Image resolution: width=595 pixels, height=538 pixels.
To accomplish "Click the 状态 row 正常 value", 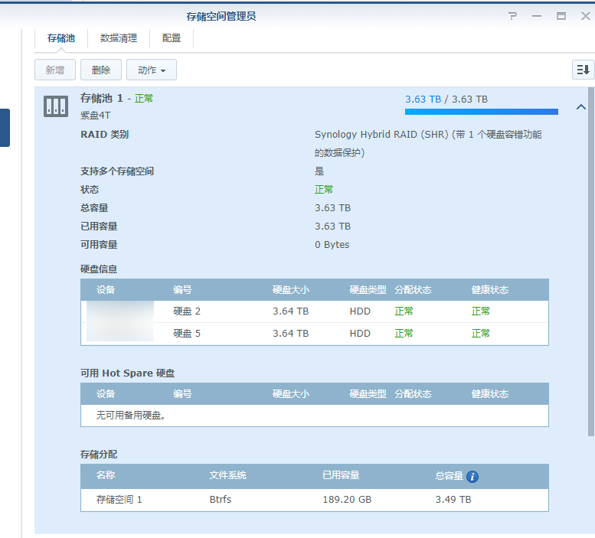I will [x=324, y=190].
